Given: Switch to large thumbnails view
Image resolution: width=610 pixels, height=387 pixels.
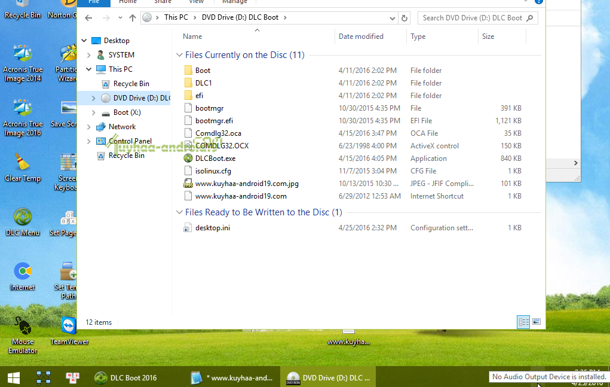Looking at the screenshot, I should tap(537, 322).
